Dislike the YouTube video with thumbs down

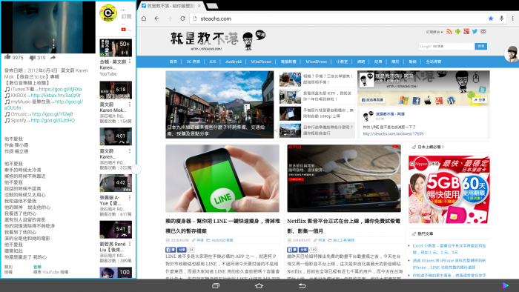pyautogui.click(x=32, y=58)
